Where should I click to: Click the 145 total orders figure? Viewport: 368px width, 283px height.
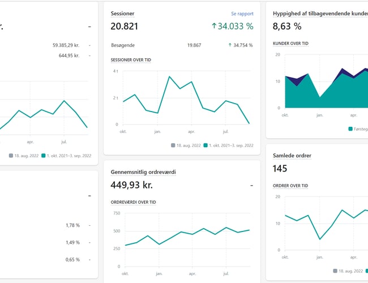(x=280, y=169)
